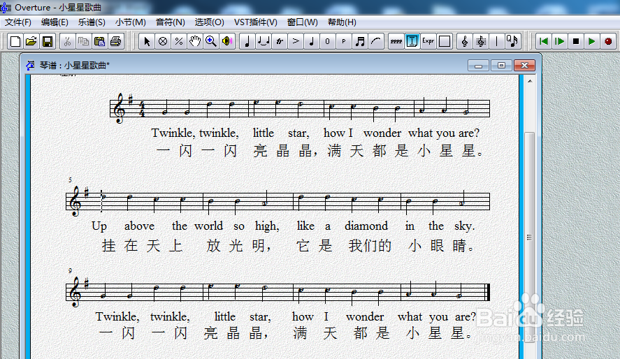Open the notehead palette
Viewport: 620px width, 359px height.
(312, 41)
